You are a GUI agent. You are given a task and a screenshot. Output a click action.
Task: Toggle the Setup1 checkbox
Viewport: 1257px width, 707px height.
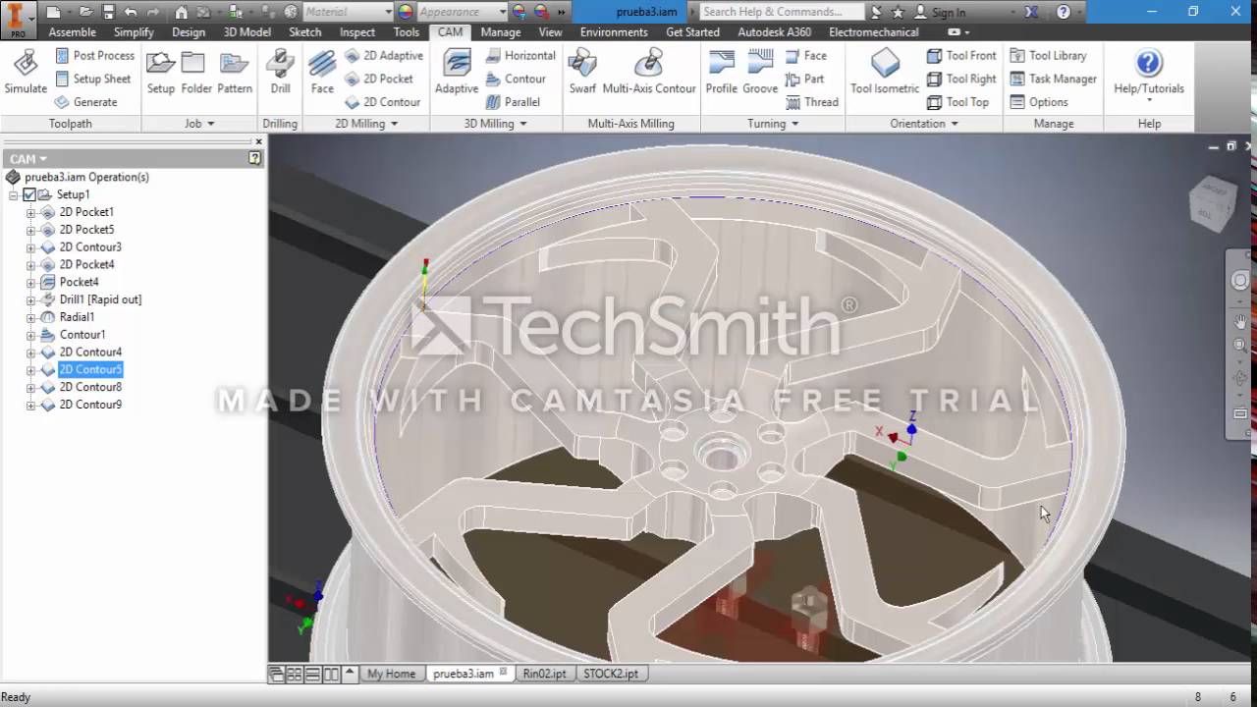[x=28, y=194]
